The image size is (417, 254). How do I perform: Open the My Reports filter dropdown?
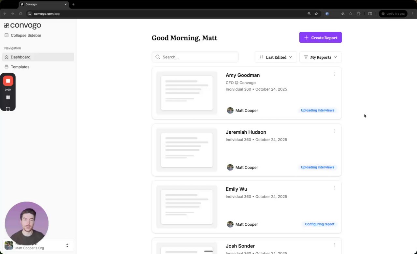(x=321, y=57)
